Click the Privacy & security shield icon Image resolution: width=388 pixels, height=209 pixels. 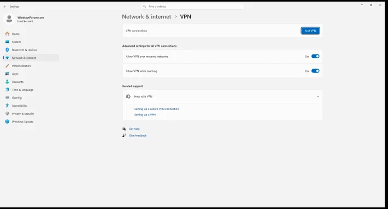(x=7, y=114)
